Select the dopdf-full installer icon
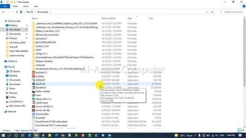This screenshot has height=138, width=246. [x=33, y=84]
